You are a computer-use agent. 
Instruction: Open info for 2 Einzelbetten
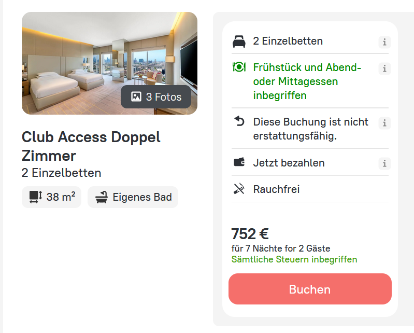point(384,42)
